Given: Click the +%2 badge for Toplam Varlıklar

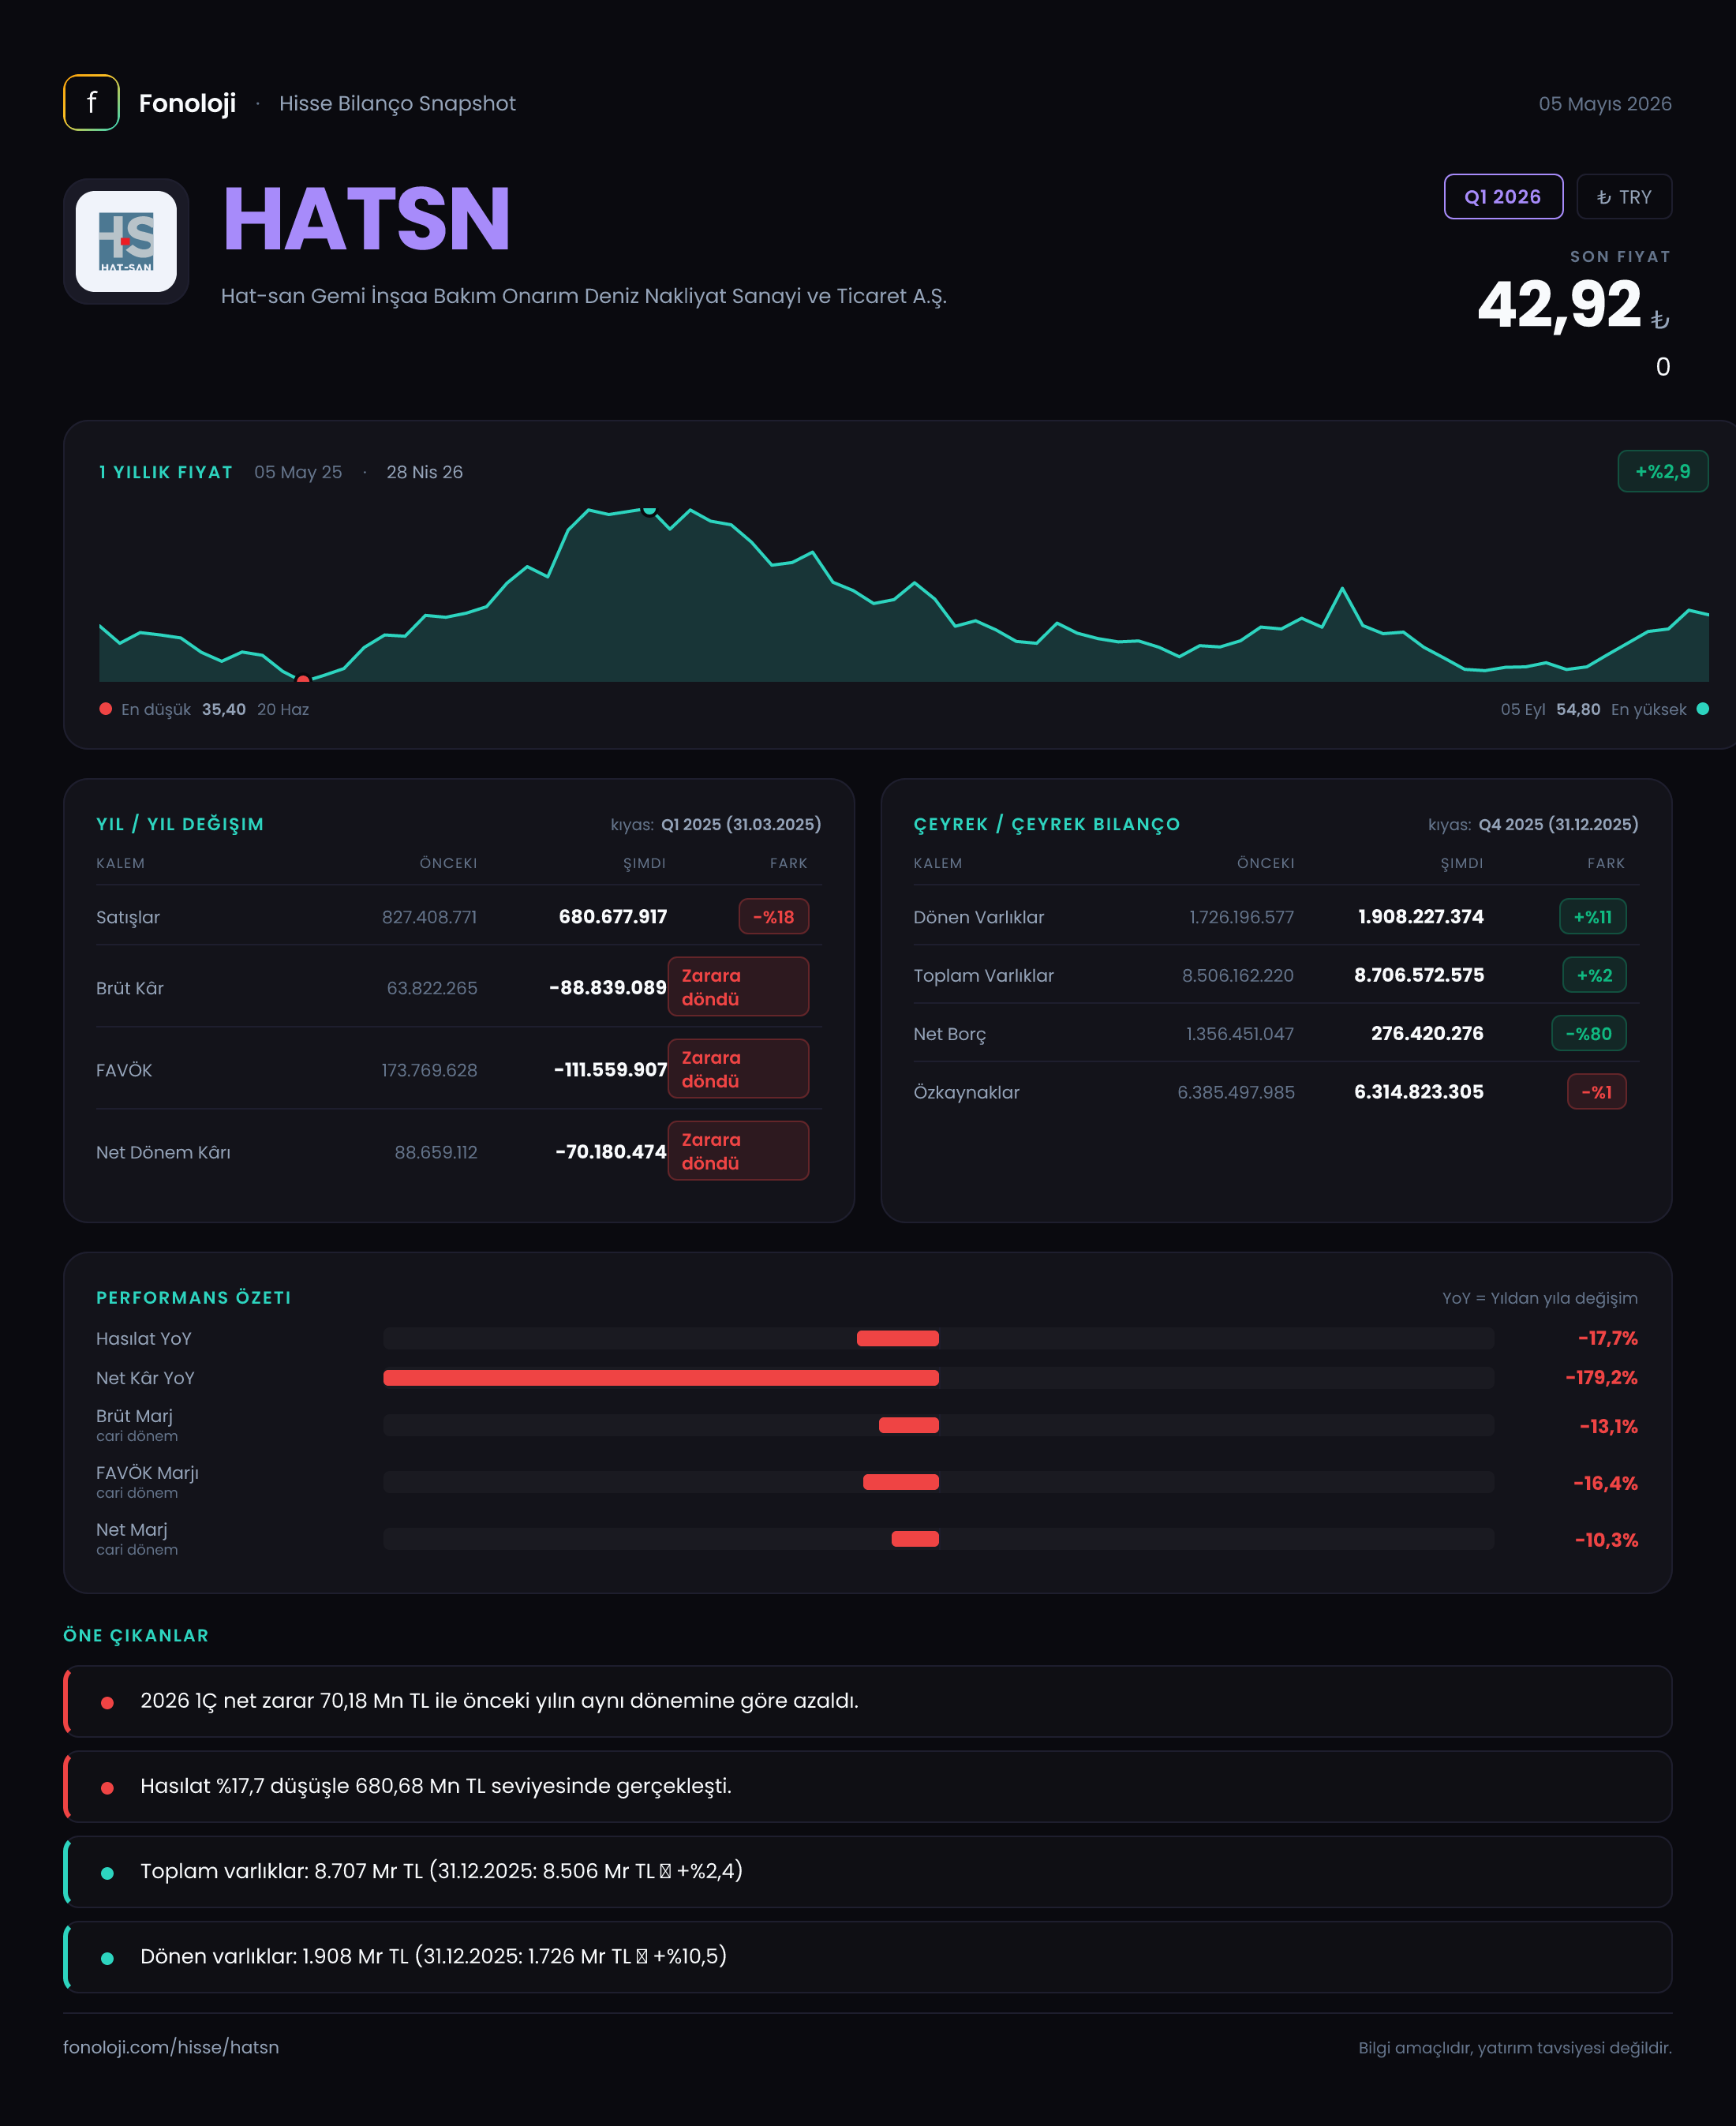Looking at the screenshot, I should click(1594, 975).
